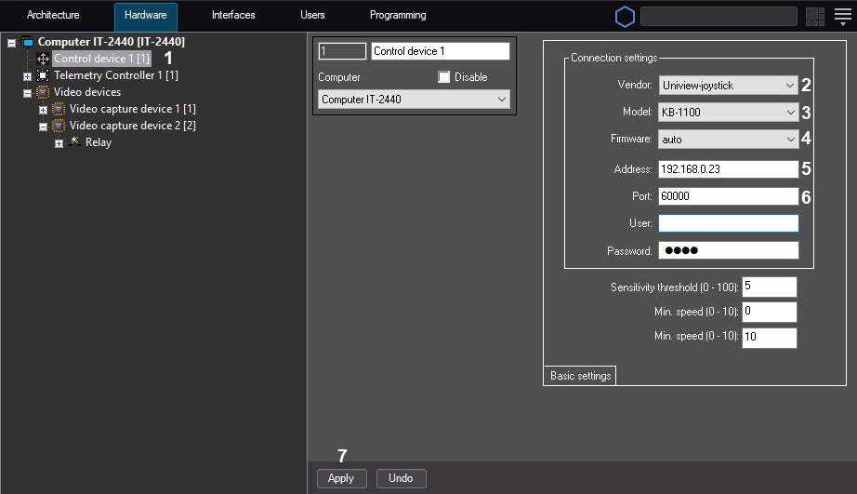Click the blue hexagon icon in top bar
857x494 pixels.
[625, 16]
